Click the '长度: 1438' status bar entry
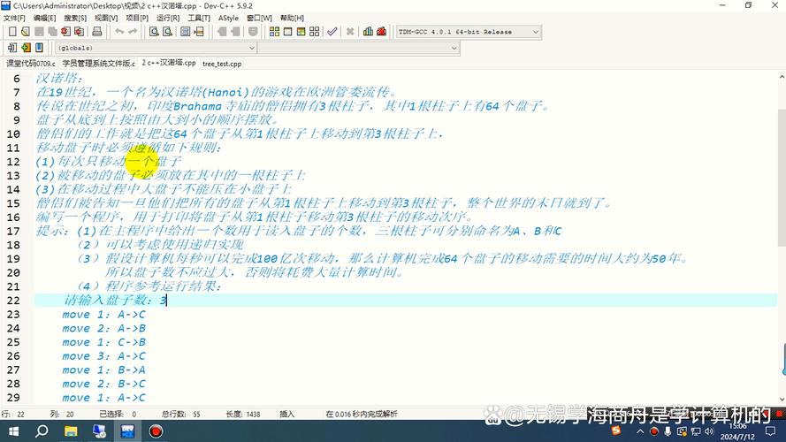786x442 pixels. click(242, 414)
